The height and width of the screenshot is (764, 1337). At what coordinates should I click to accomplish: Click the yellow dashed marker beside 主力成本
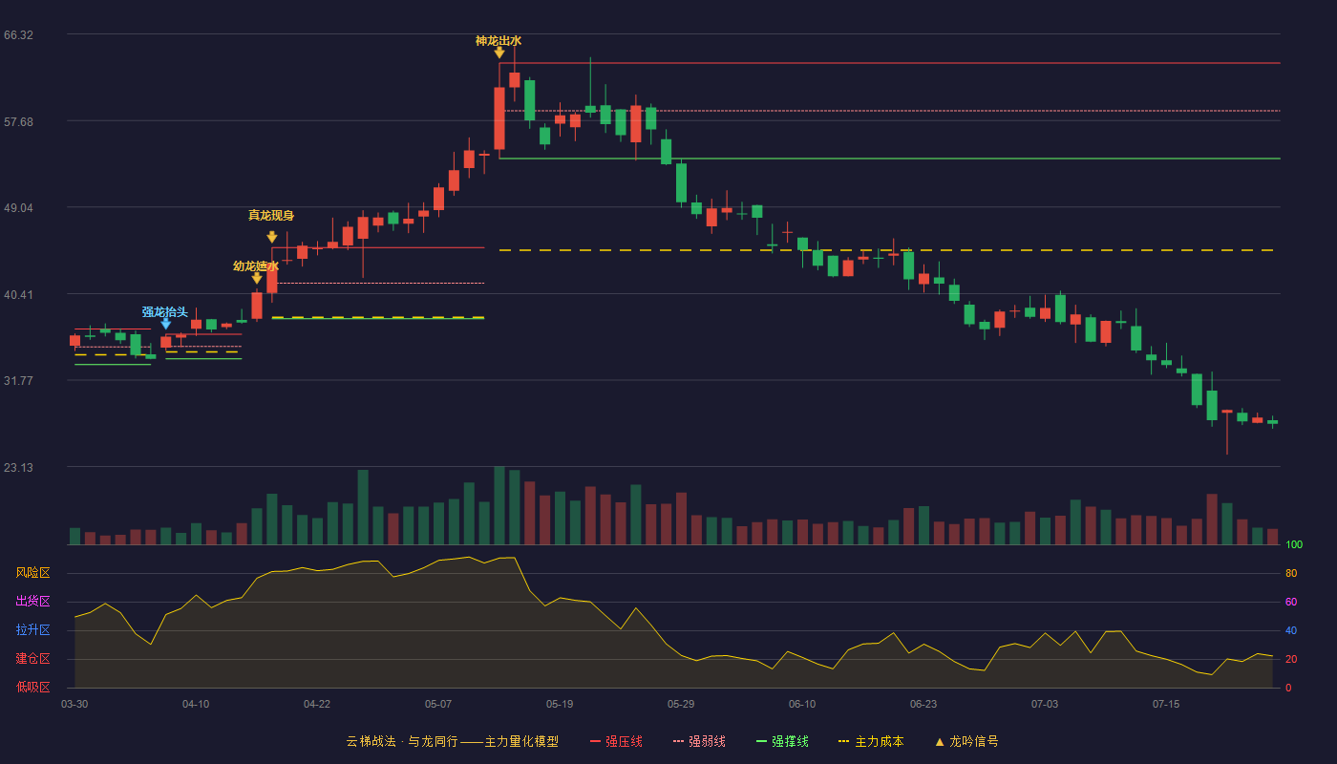click(x=843, y=741)
